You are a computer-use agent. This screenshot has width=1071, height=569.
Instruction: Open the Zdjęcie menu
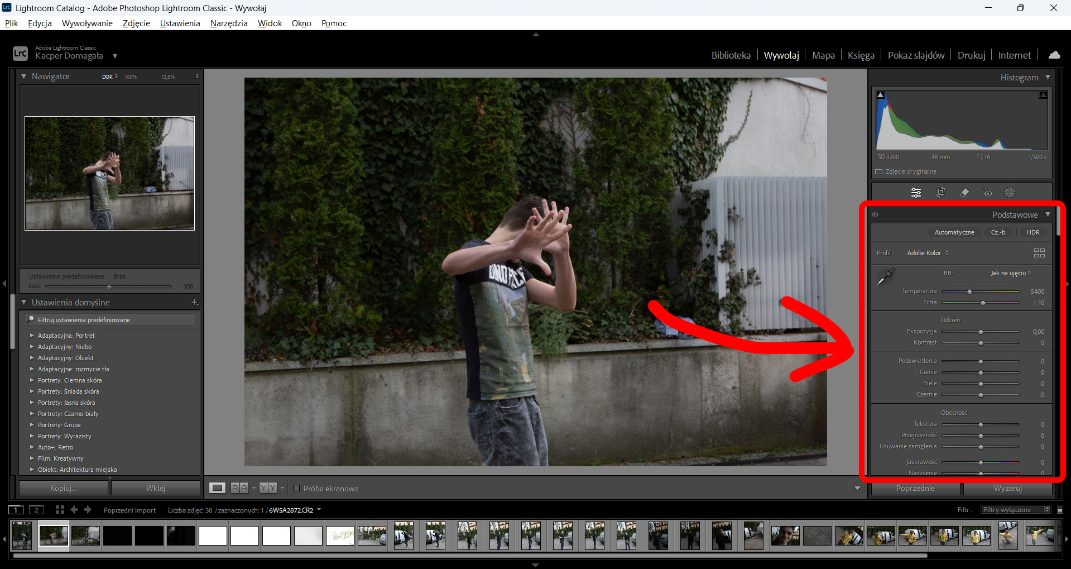[136, 23]
